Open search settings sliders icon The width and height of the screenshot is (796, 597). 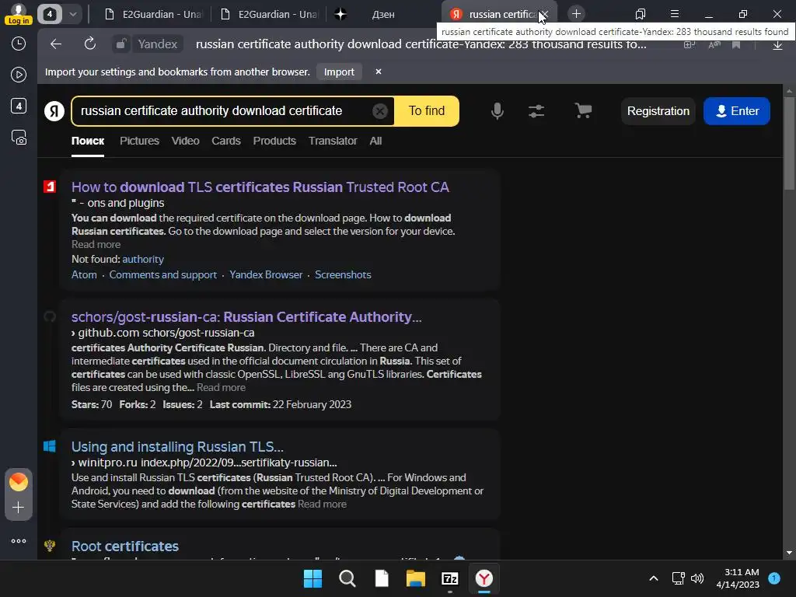click(x=536, y=110)
